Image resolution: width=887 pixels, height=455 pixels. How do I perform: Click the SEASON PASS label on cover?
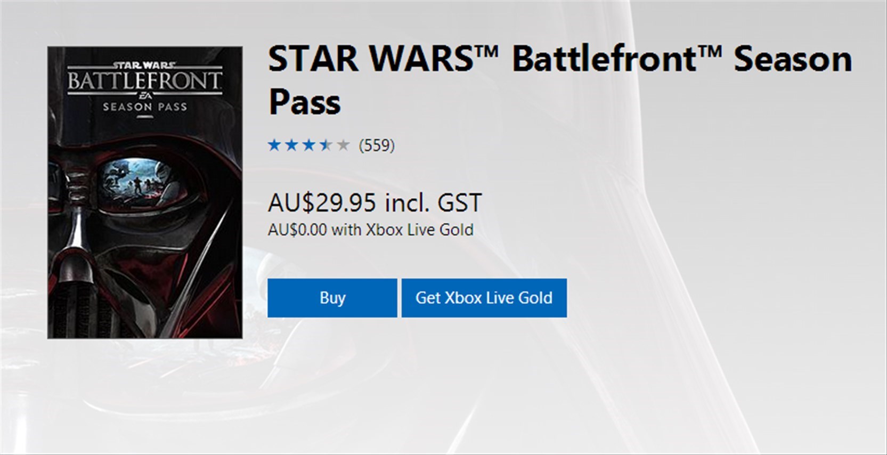coord(145,107)
